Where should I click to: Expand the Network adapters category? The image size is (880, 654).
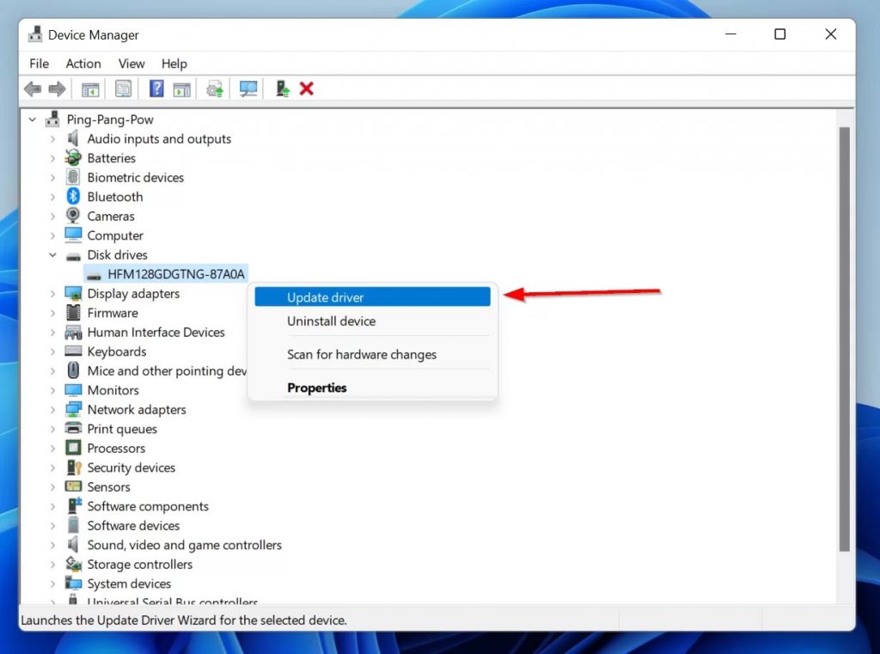pos(52,409)
